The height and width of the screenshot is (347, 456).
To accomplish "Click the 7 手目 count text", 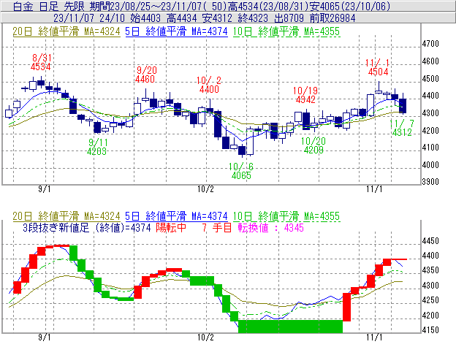I will [x=217, y=228].
